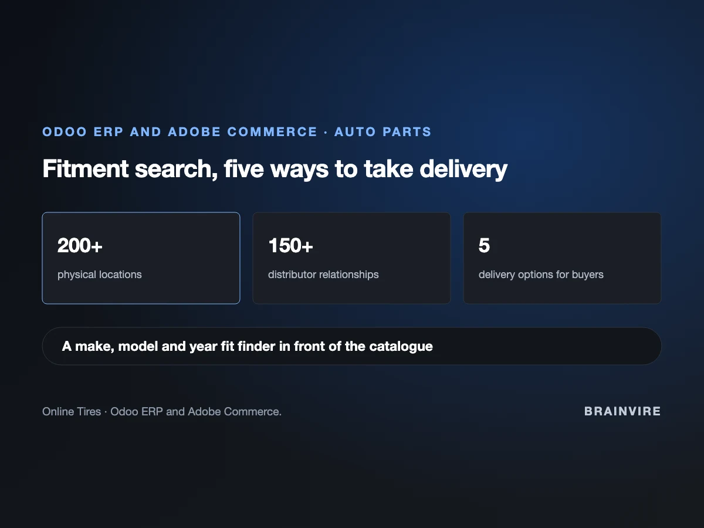Click the BRAINVIRE brand text
This screenshot has height=528, width=704.
click(622, 411)
